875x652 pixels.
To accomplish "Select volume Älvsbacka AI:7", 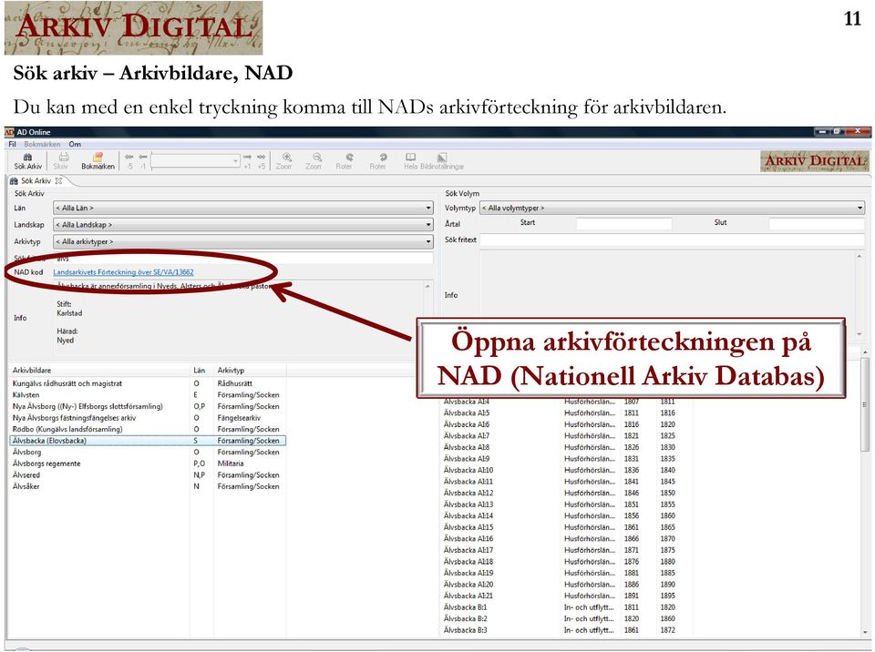I will pos(566,436).
